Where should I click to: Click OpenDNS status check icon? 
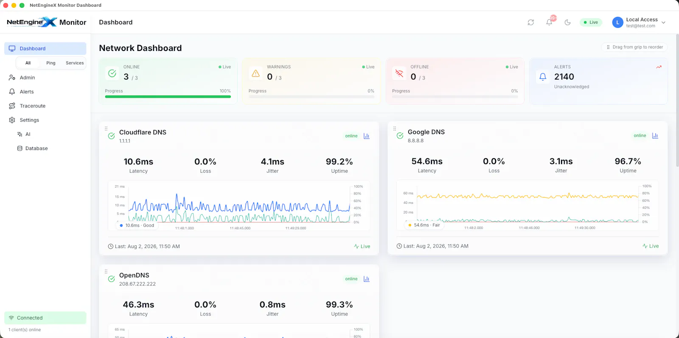point(111,279)
